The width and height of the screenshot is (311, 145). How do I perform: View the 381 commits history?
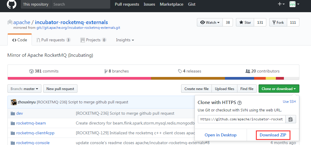point(44,71)
